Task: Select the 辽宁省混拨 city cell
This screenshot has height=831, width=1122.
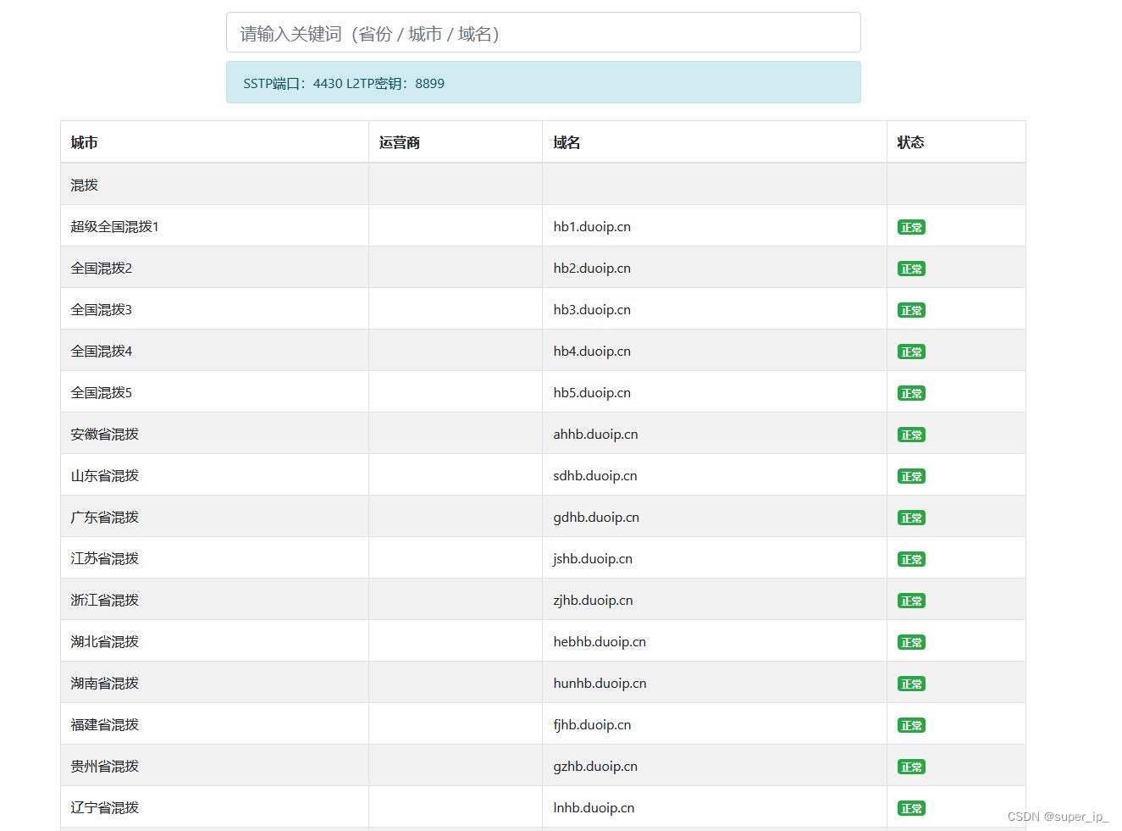Action: (214, 807)
